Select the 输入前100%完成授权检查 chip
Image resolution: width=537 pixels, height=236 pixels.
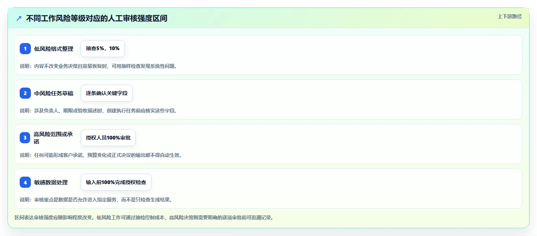116,182
